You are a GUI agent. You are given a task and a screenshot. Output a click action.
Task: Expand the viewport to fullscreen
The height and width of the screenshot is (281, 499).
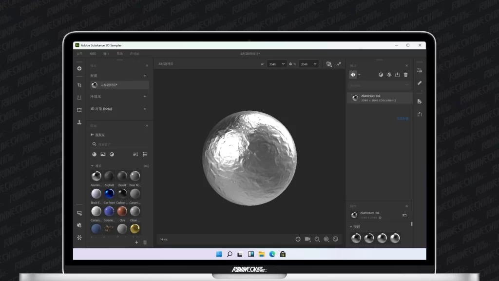coord(339,64)
